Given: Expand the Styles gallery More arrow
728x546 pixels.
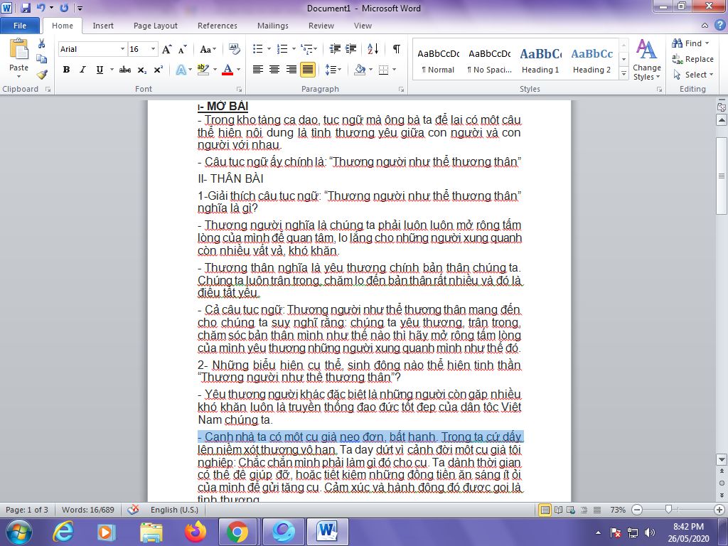Looking at the screenshot, I should click(x=624, y=74).
